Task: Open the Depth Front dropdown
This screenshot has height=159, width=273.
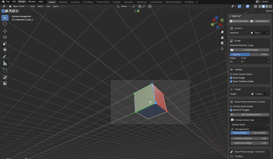Action: (255, 58)
